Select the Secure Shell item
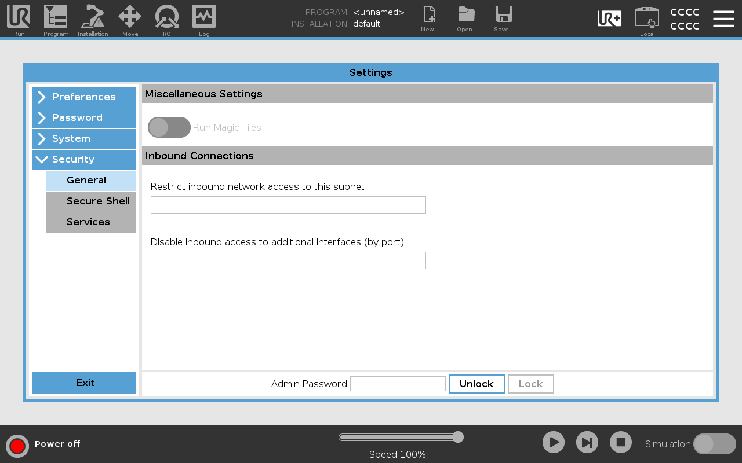Viewport: 742px width, 463px height. click(x=92, y=201)
